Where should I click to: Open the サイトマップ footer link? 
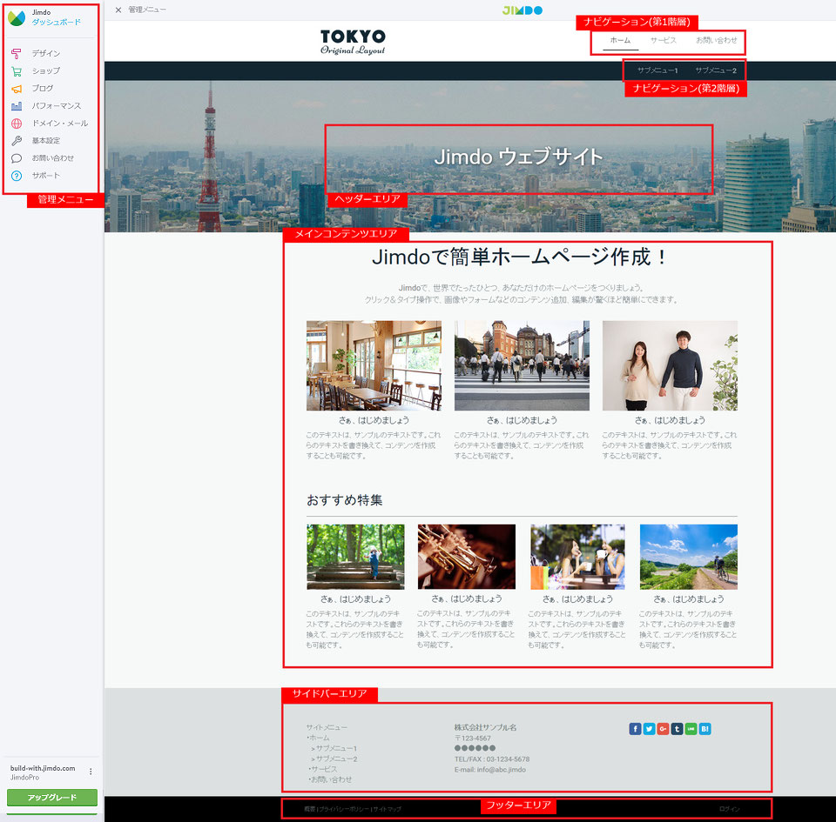(x=387, y=809)
